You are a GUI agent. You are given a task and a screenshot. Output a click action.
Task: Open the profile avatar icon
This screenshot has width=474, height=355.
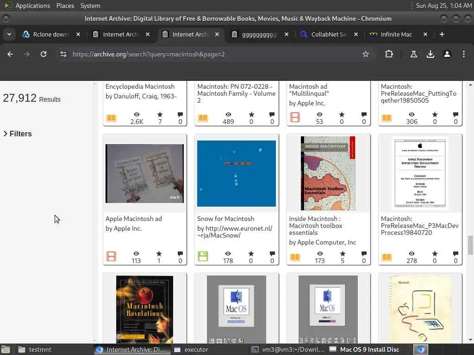[447, 54]
